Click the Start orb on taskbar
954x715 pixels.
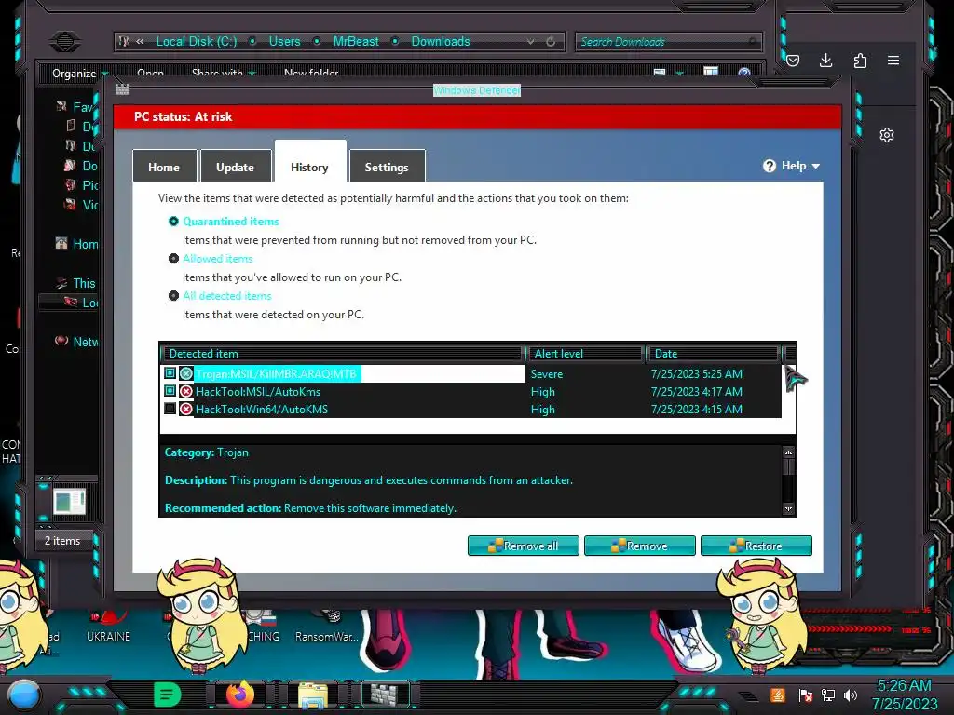pos(24,695)
